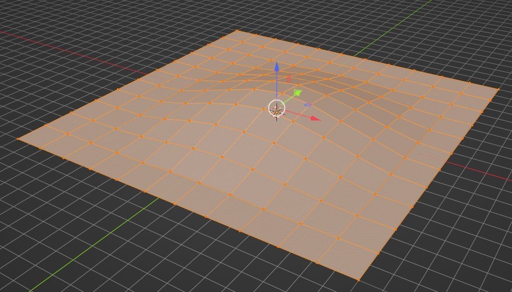Grab the blue Z-axis gizmo arrow
Viewport: 512px width, 292px height.
click(277, 67)
